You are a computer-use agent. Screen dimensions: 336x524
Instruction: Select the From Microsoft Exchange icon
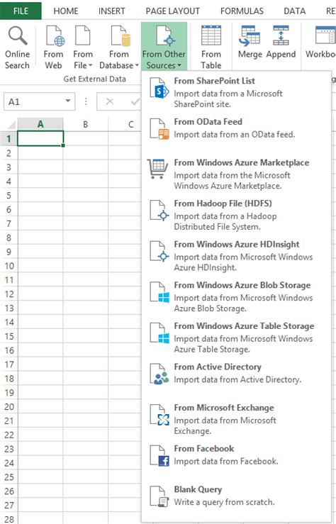(x=159, y=415)
